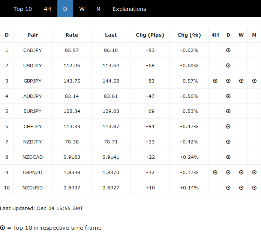Switch to the 4H timeframe tab
This screenshot has width=261, height=232.
pos(47,9)
